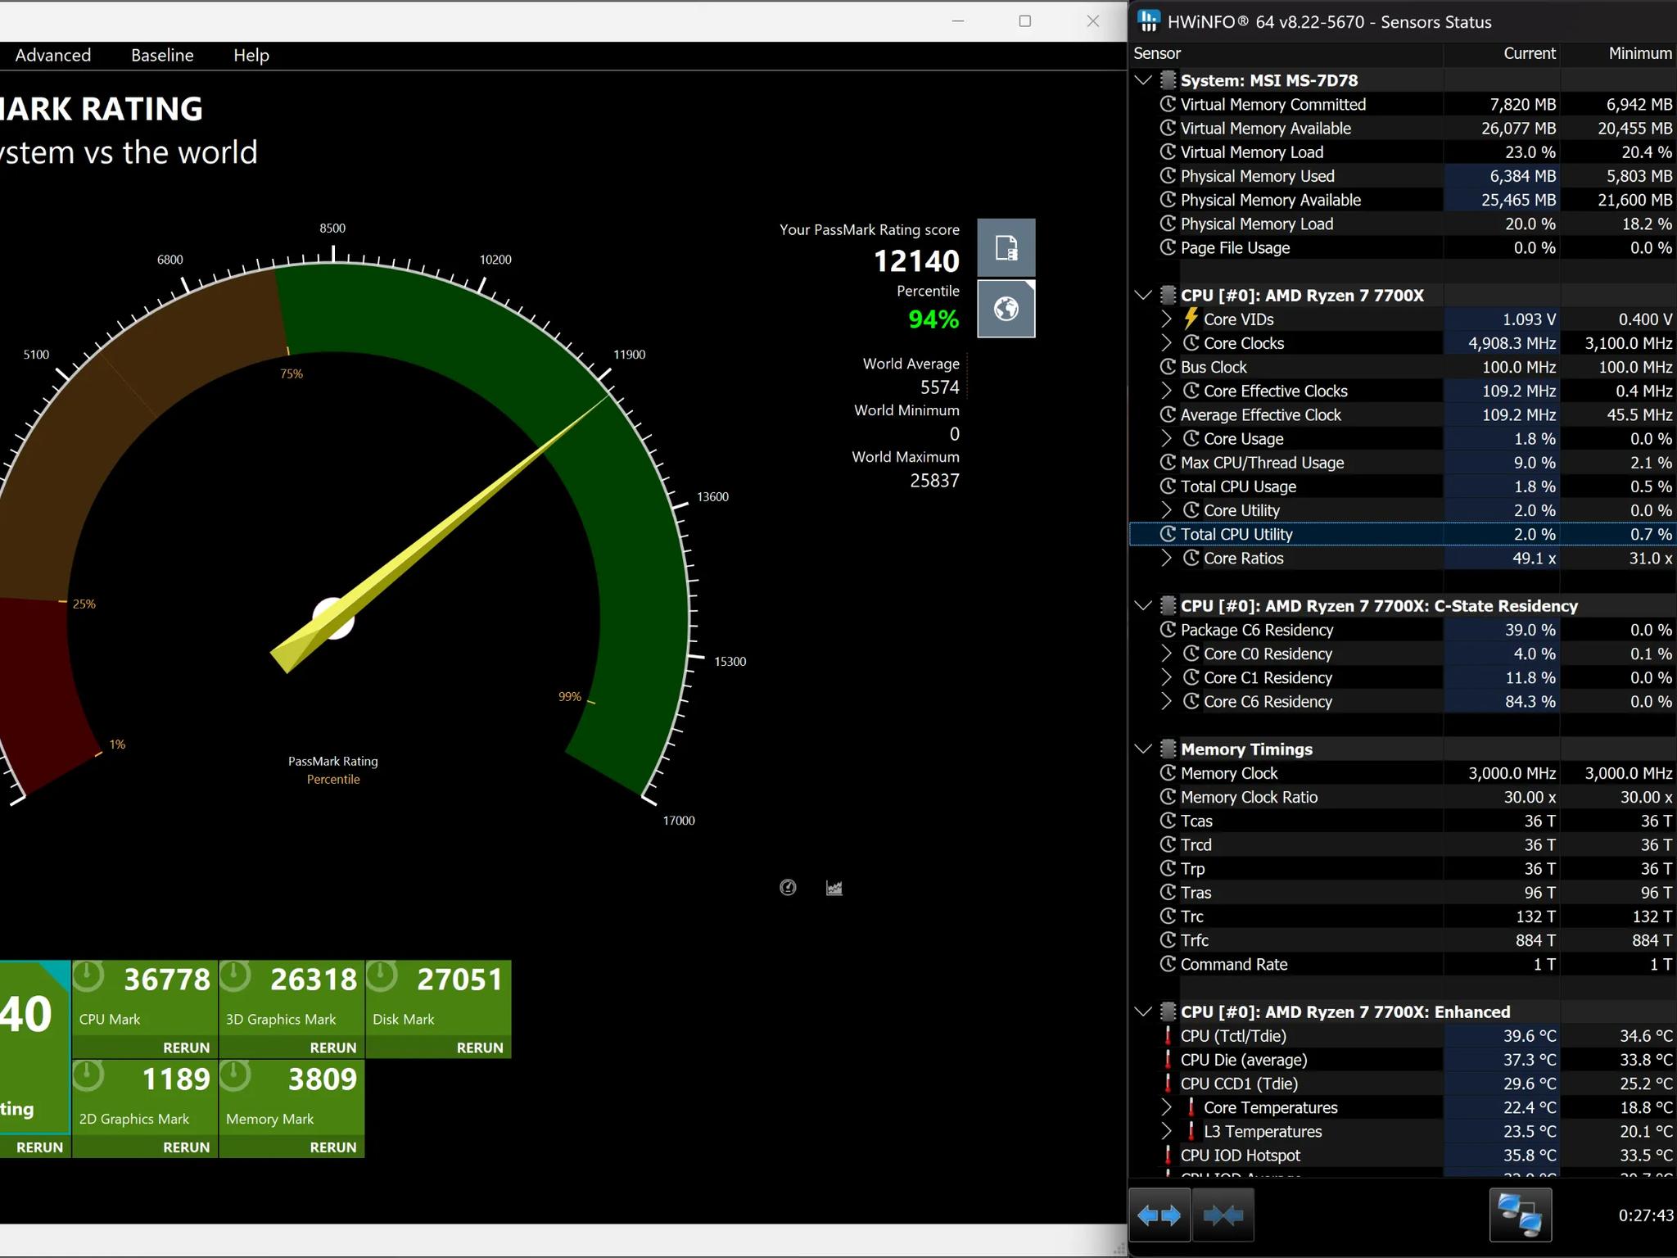The height and width of the screenshot is (1258, 1677).
Task: Click the clock icon beside Page File Usage
Action: tap(1168, 247)
